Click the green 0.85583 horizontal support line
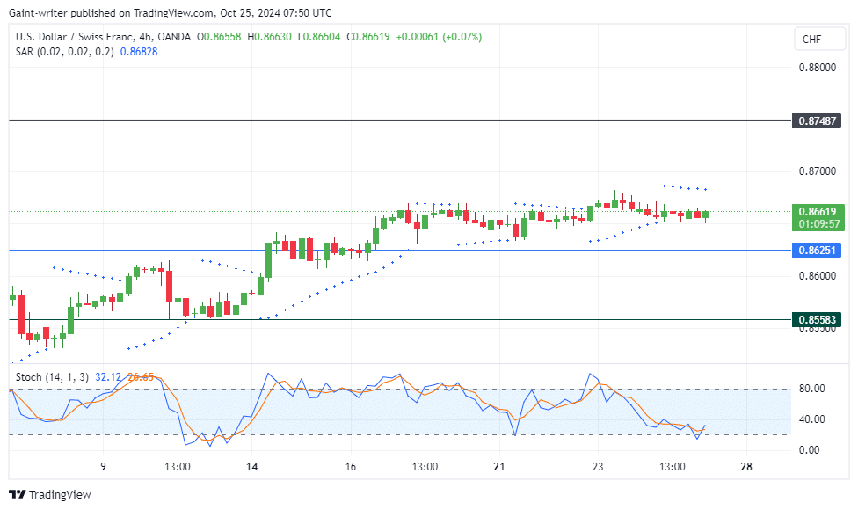Screen dimensions: 858x510 (399, 319)
